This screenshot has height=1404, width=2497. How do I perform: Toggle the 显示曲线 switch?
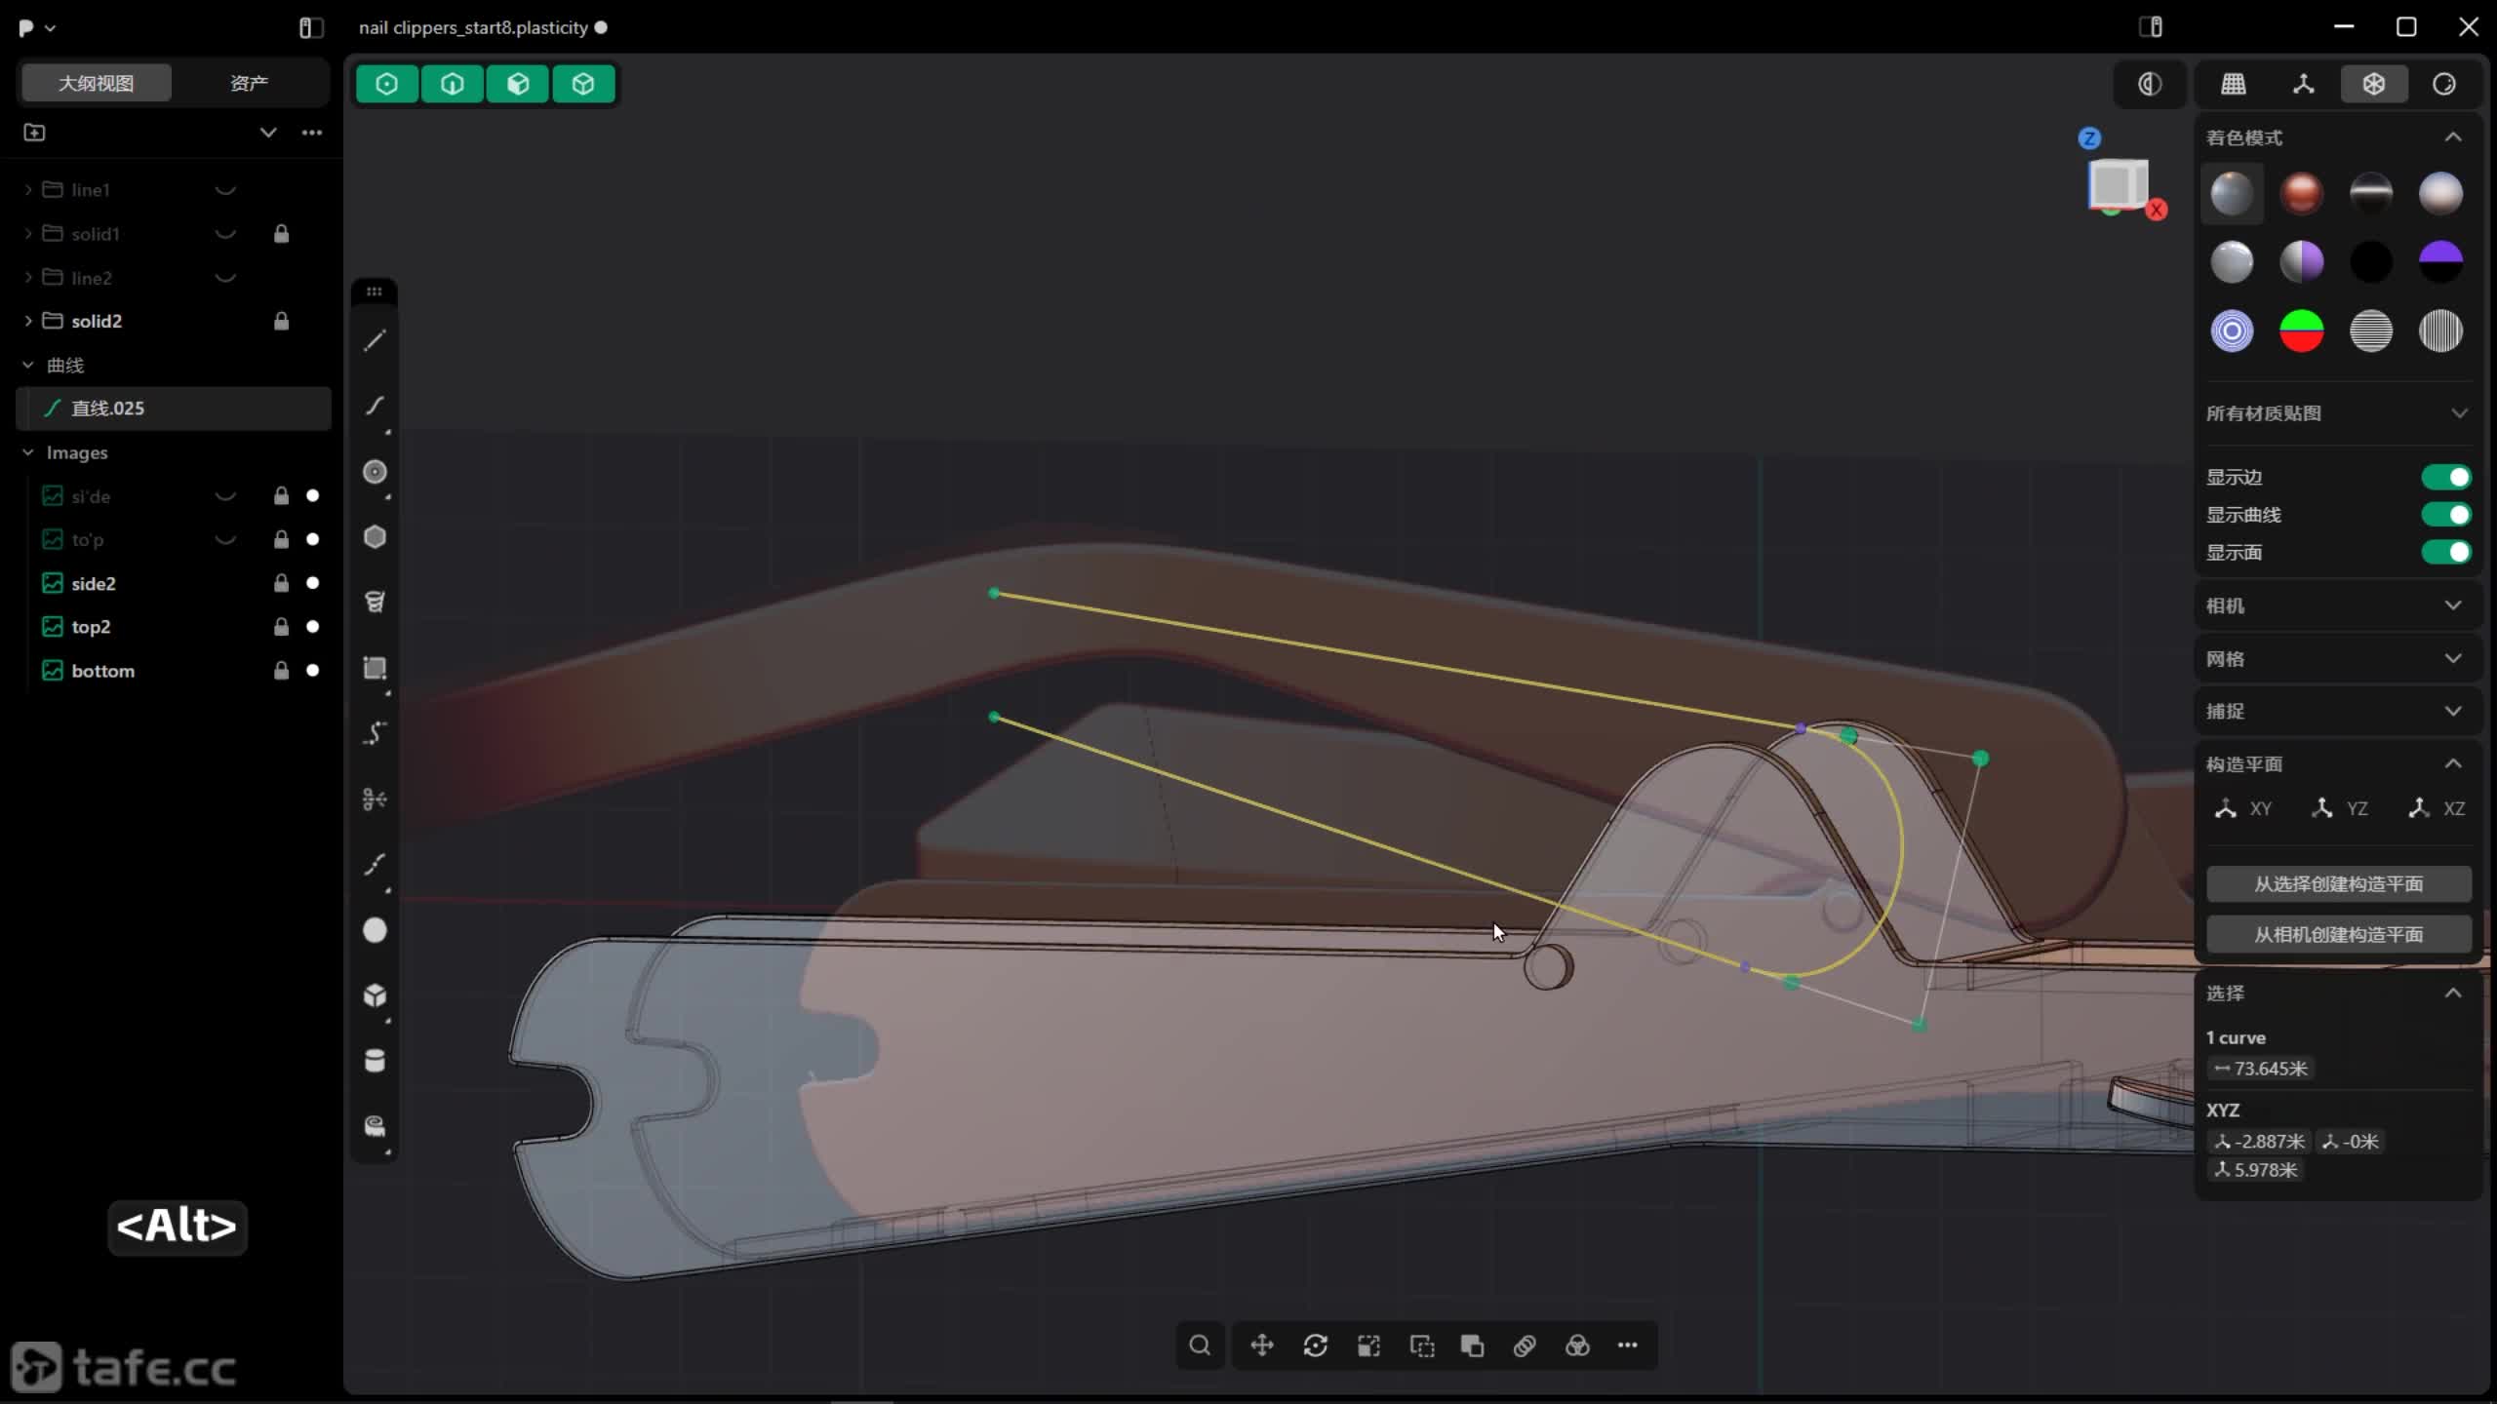2446,515
